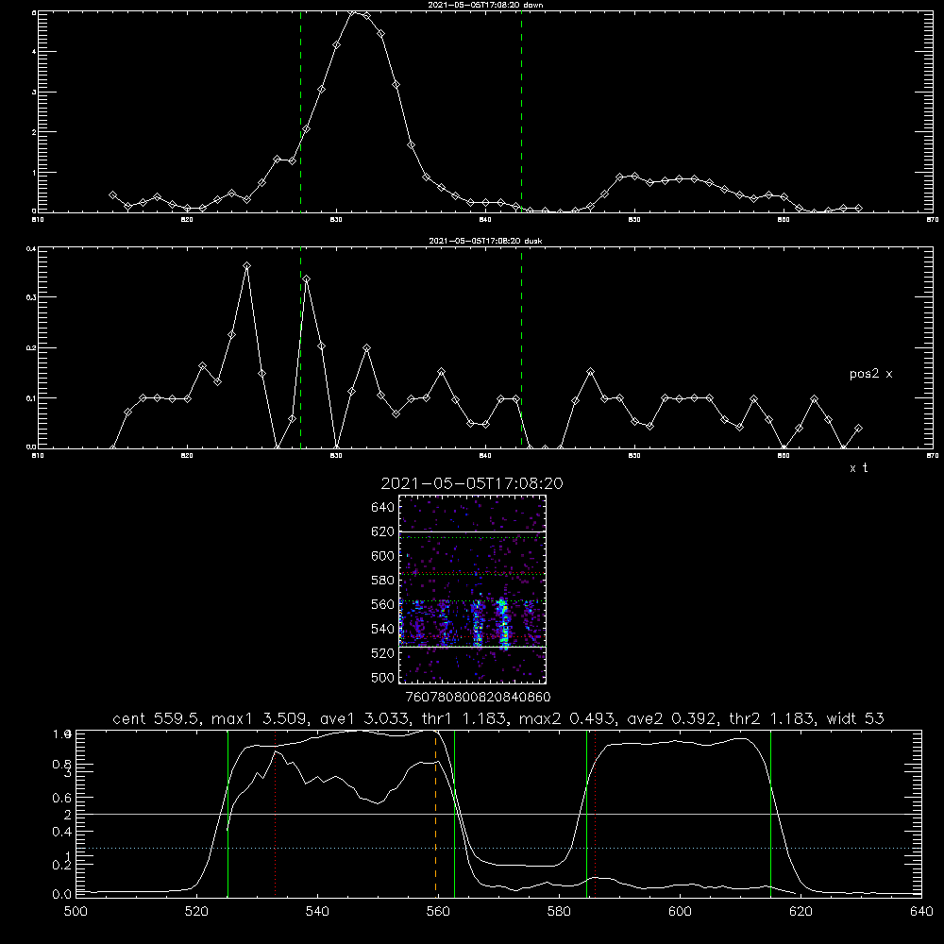Click dusk plot y-axis label '0.3'
944x944 pixels.
31,297
